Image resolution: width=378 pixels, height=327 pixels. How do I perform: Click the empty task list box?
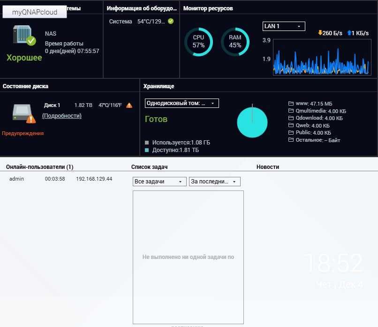[x=188, y=257]
